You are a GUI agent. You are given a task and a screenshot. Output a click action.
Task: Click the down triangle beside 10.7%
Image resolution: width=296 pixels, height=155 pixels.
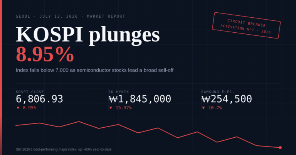(x=203, y=108)
